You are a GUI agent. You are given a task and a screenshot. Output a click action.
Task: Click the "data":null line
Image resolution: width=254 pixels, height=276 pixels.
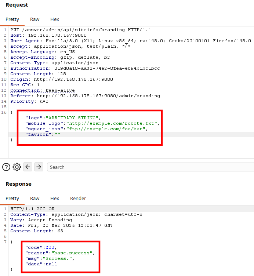41,264
